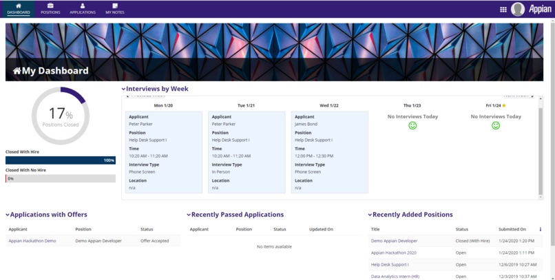Collapse the Recently Passed Applications section

click(189, 215)
